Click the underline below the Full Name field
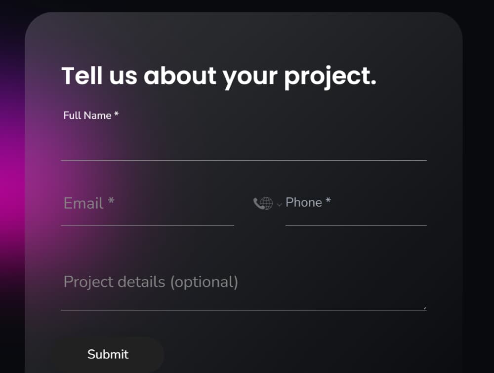 click(x=244, y=160)
